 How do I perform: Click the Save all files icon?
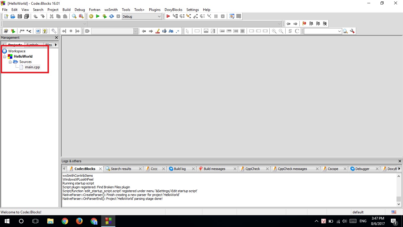coord(27,17)
